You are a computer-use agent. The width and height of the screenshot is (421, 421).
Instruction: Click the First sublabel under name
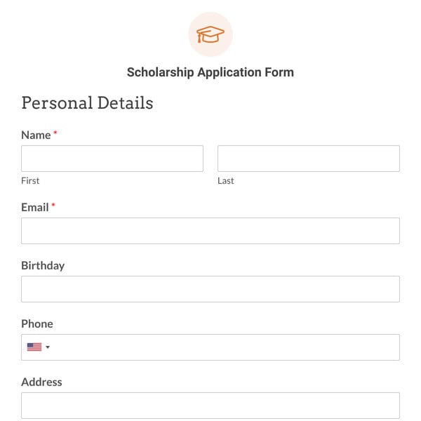(30, 181)
